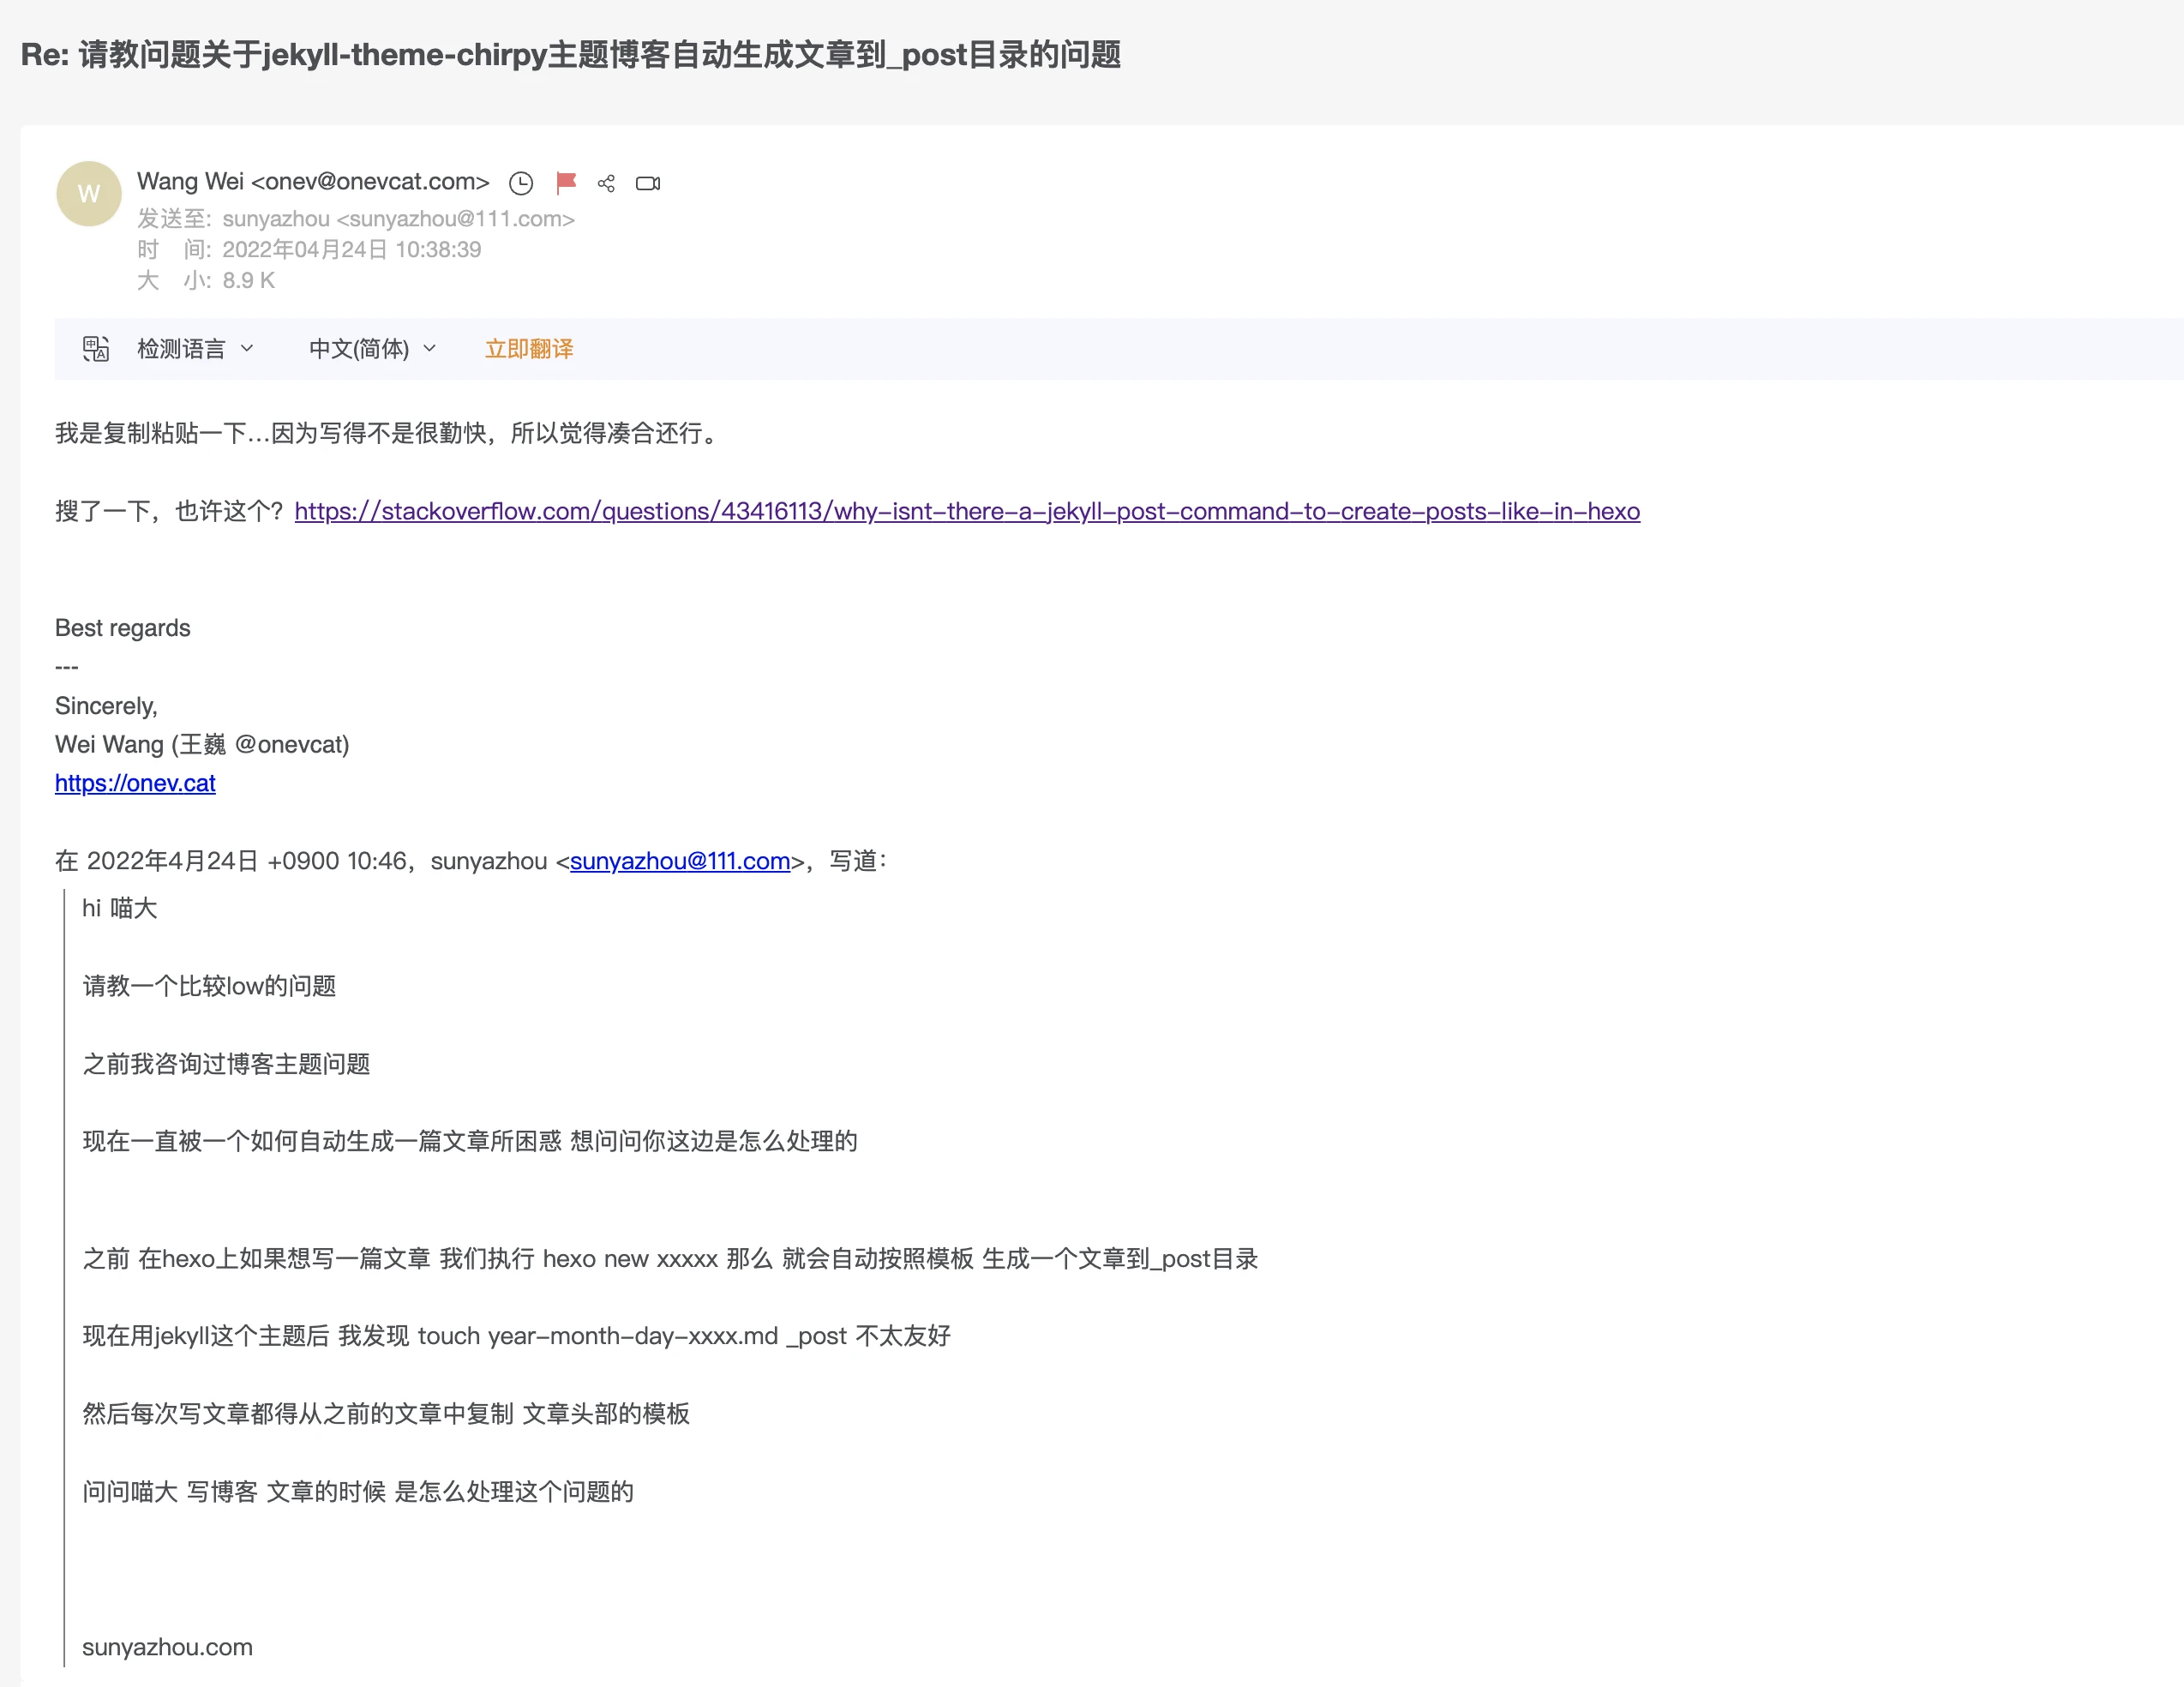Open the stackoverflow.com question link
Screen dimensions: 2184x1687
click(x=966, y=511)
